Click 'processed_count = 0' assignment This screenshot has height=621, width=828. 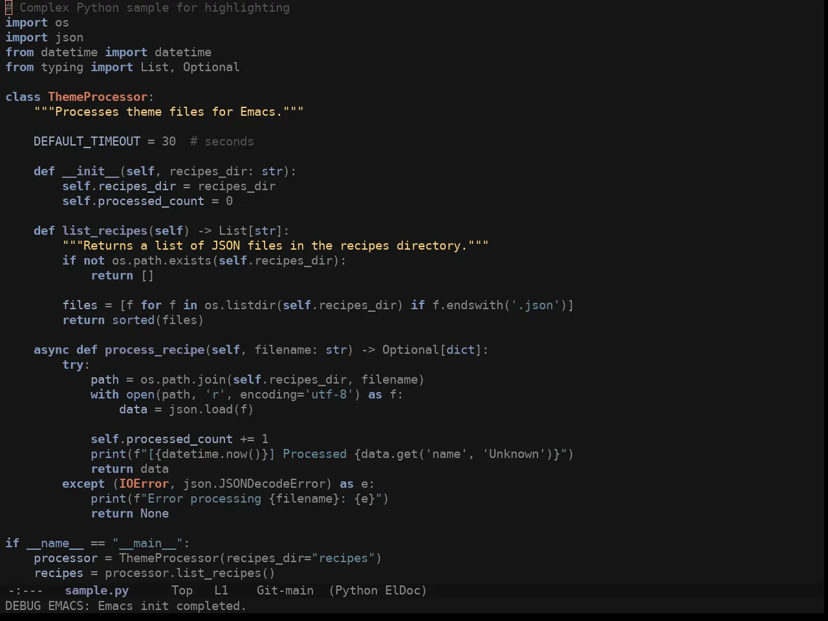[165, 201]
